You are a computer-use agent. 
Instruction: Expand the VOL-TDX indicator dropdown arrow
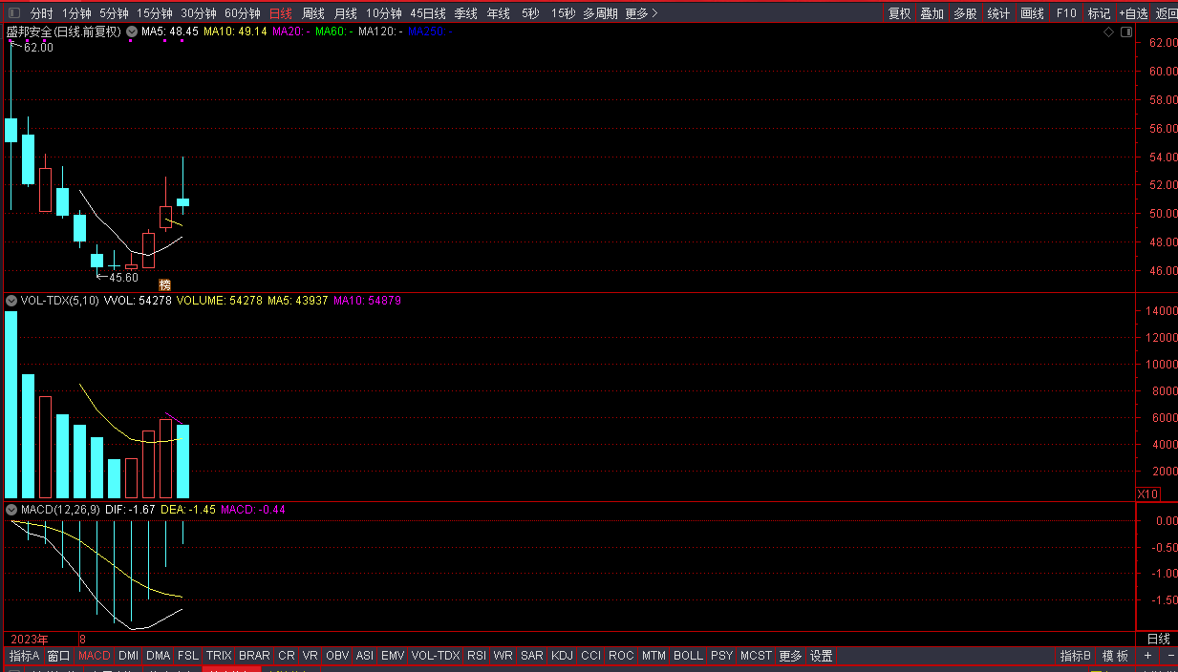coord(11,301)
